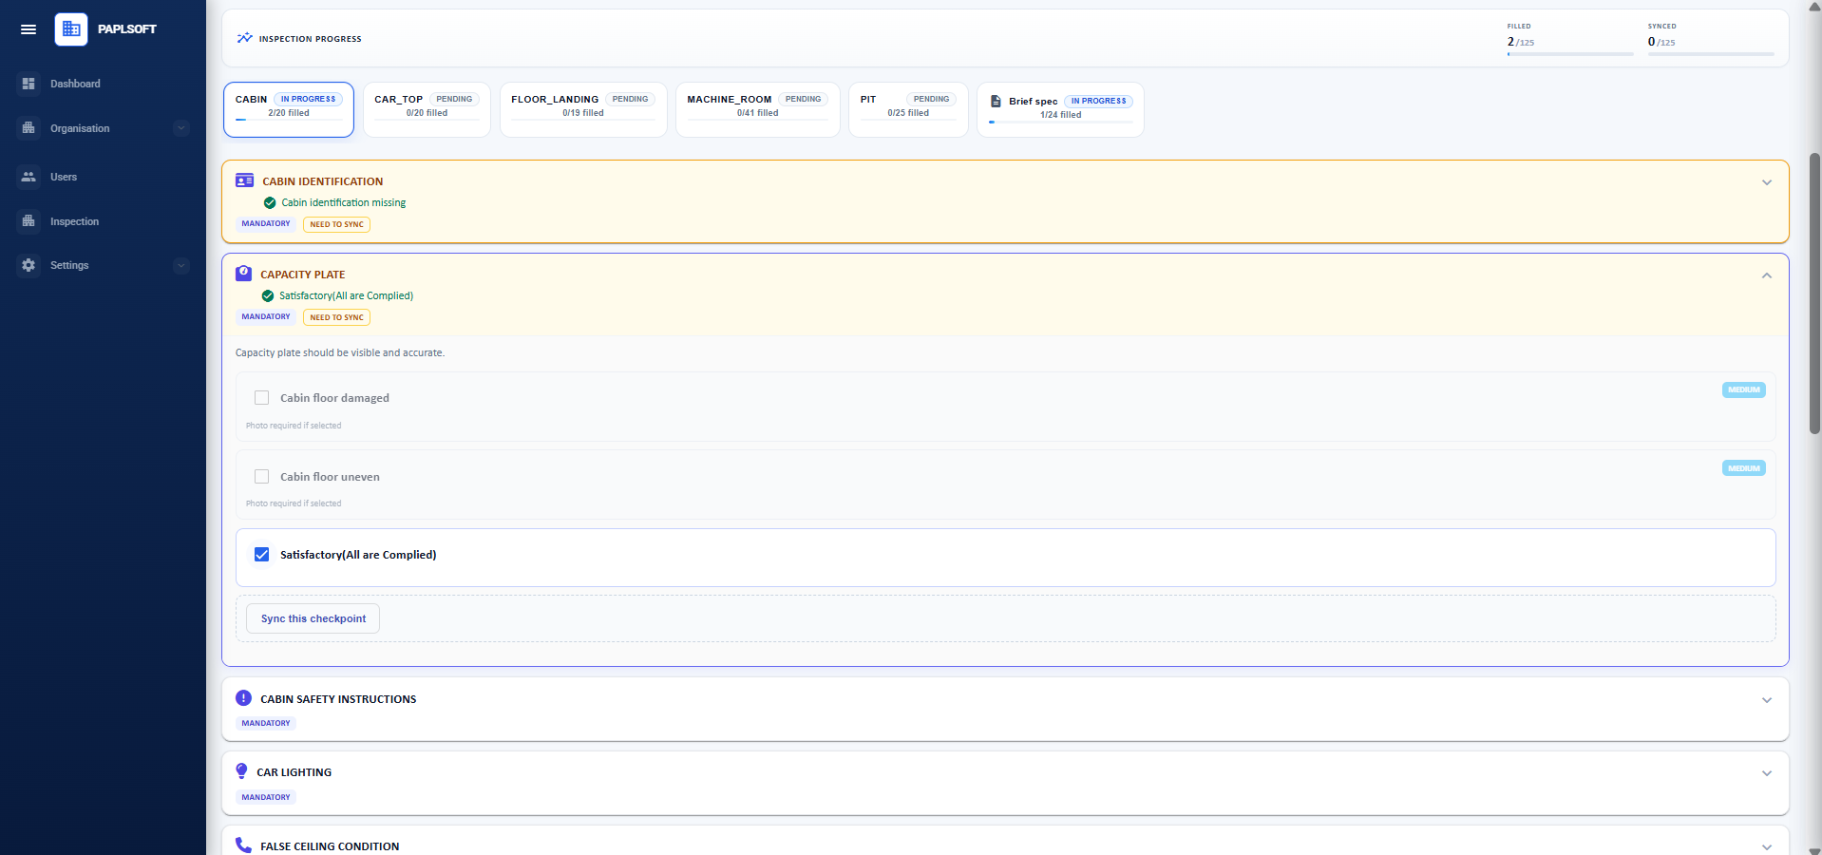Click the Capacity Plate icon
The width and height of the screenshot is (1822, 855).
point(243,274)
